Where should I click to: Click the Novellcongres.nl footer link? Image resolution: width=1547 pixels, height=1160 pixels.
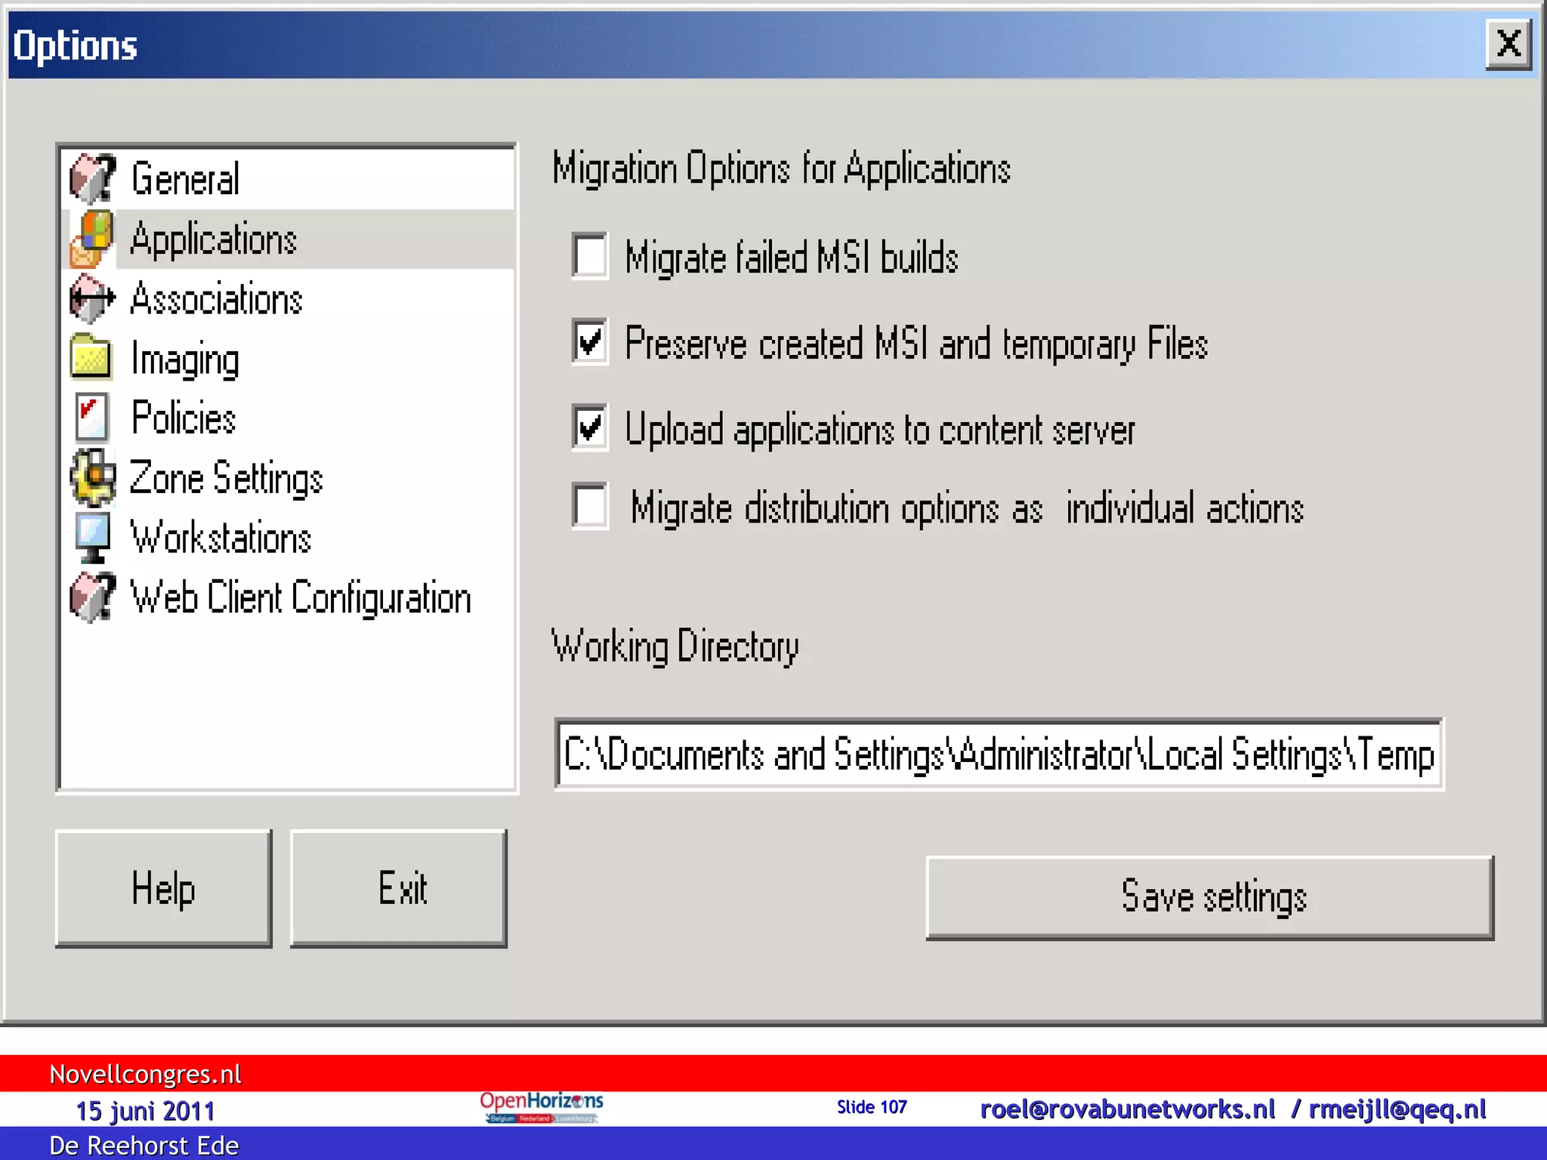coord(145,1074)
